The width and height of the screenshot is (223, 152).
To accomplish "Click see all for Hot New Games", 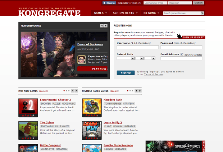I will tap(44, 91).
